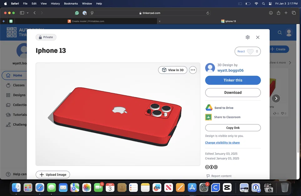Viewport: 301px width, 196px height.
Task: Open design settings gear icon
Action: pos(248,37)
